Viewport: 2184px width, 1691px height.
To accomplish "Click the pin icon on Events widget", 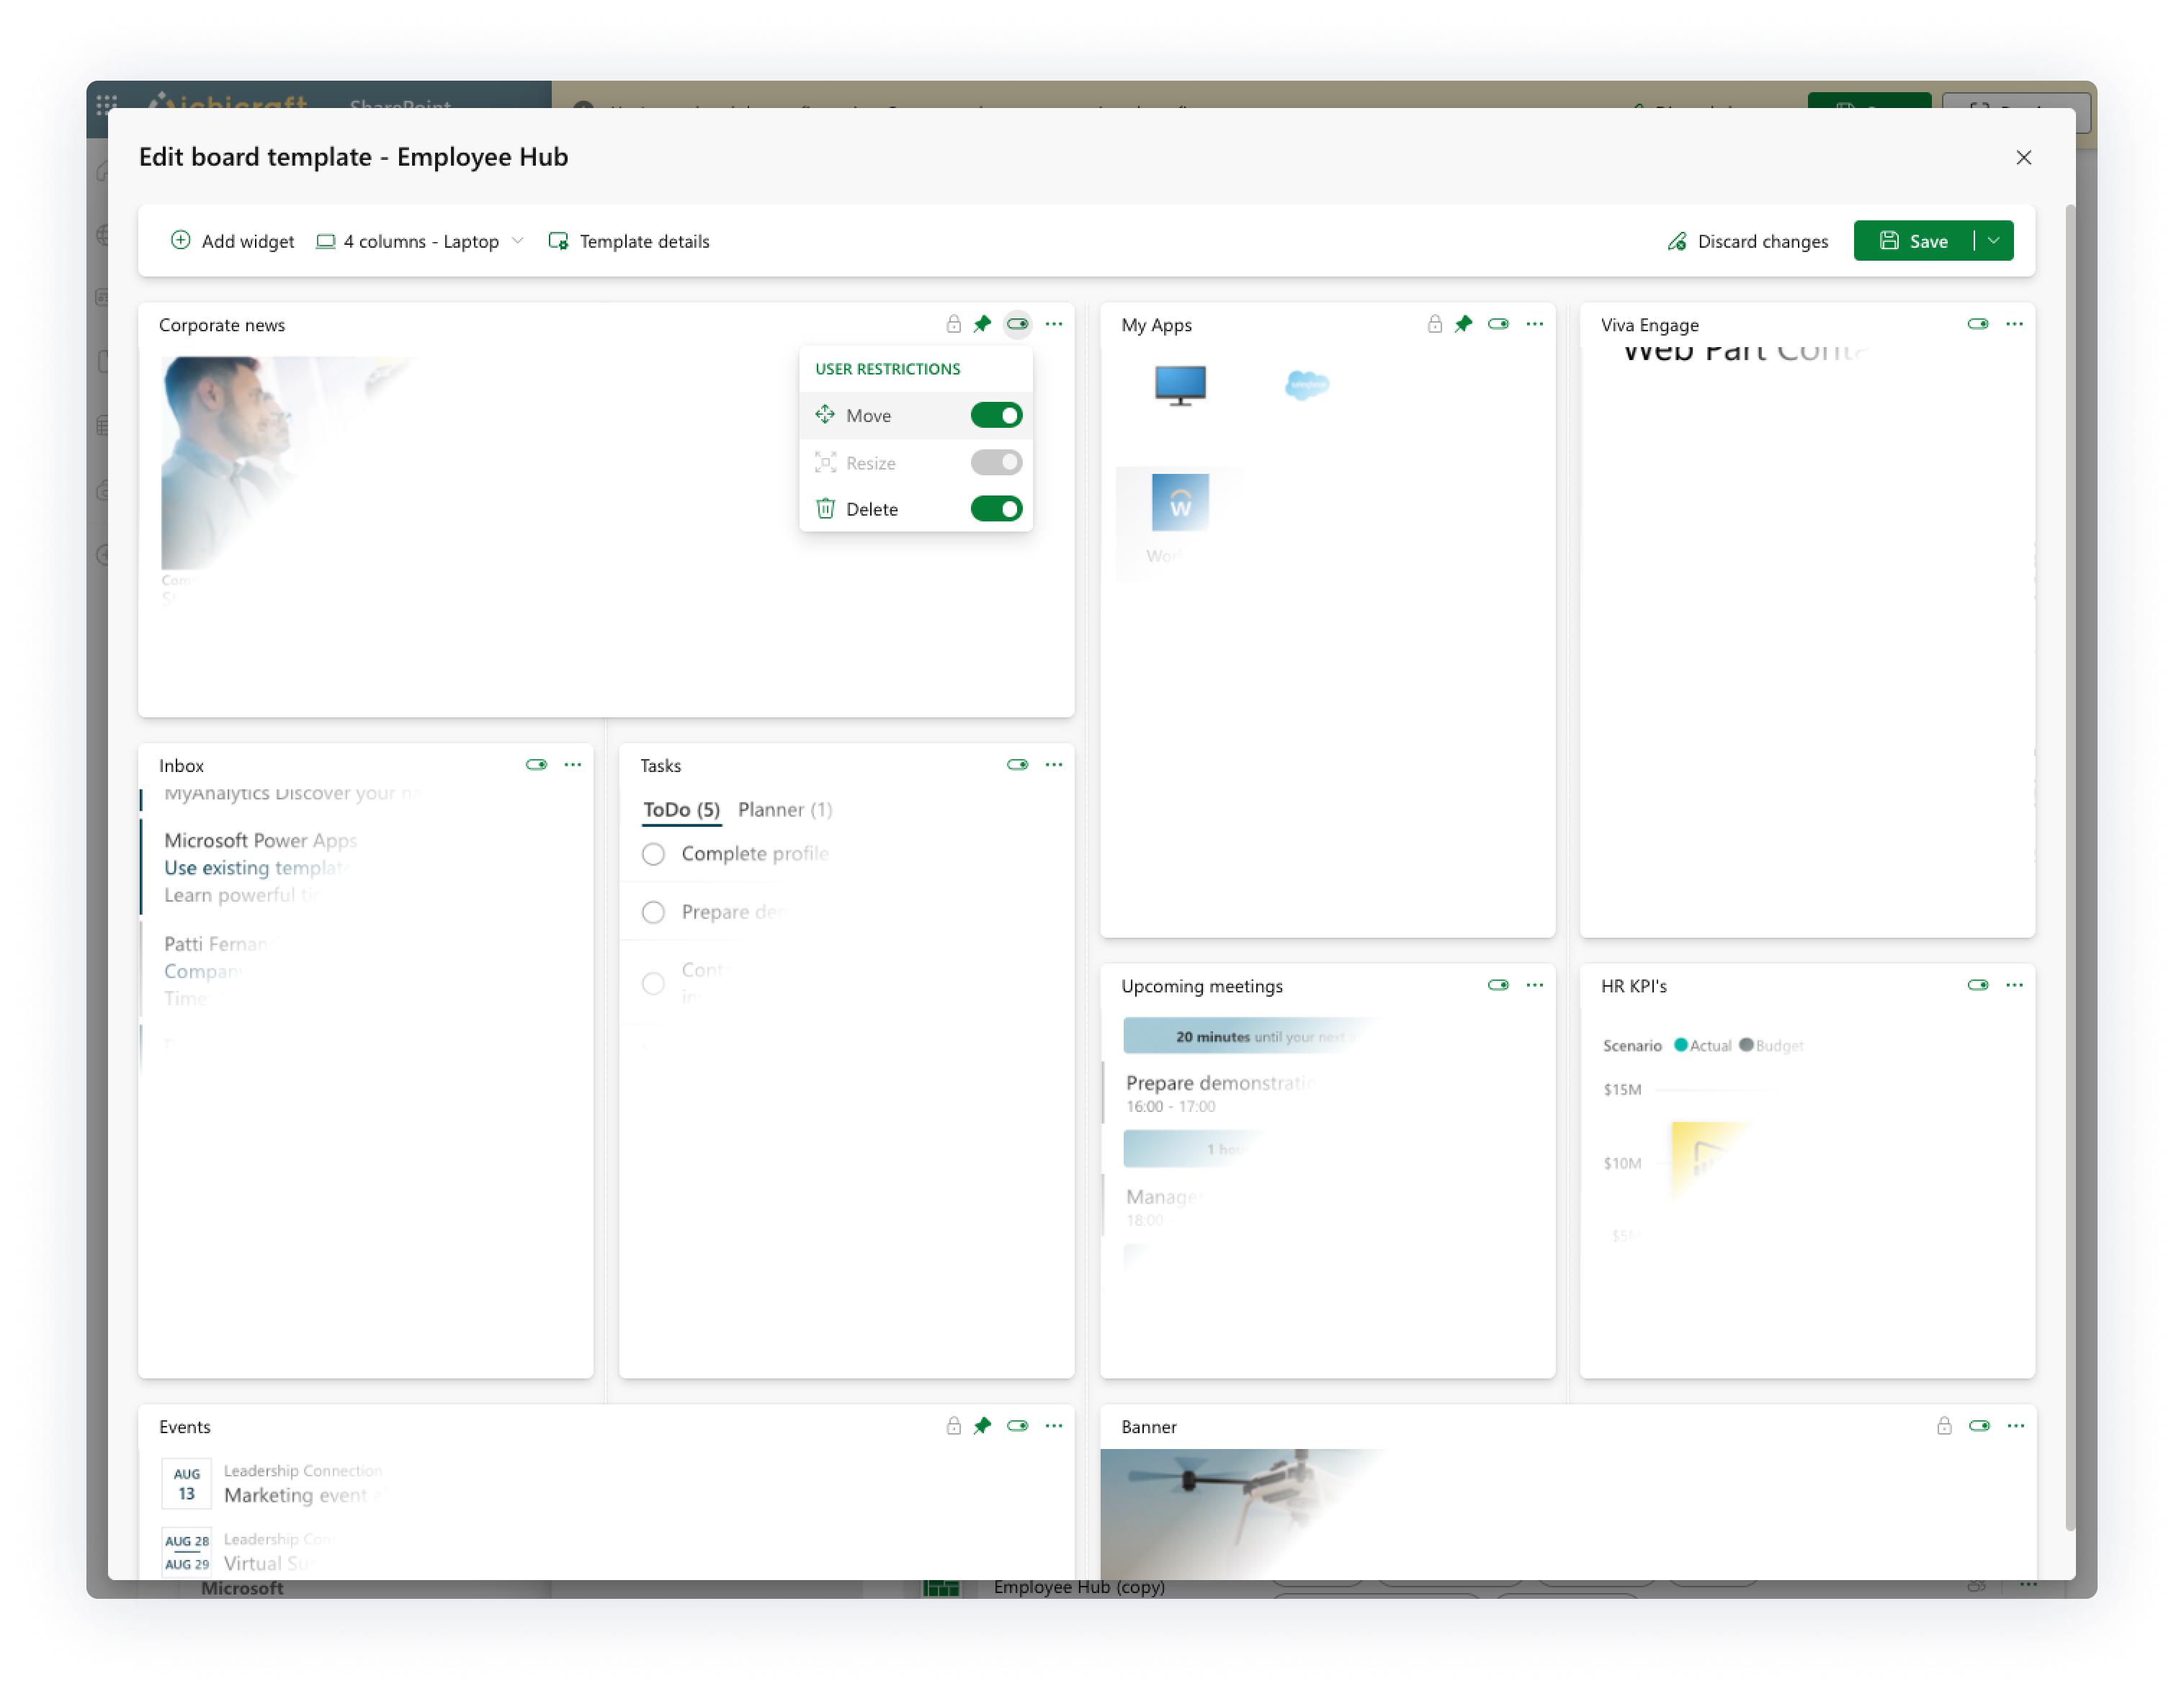I will pyautogui.click(x=982, y=1426).
